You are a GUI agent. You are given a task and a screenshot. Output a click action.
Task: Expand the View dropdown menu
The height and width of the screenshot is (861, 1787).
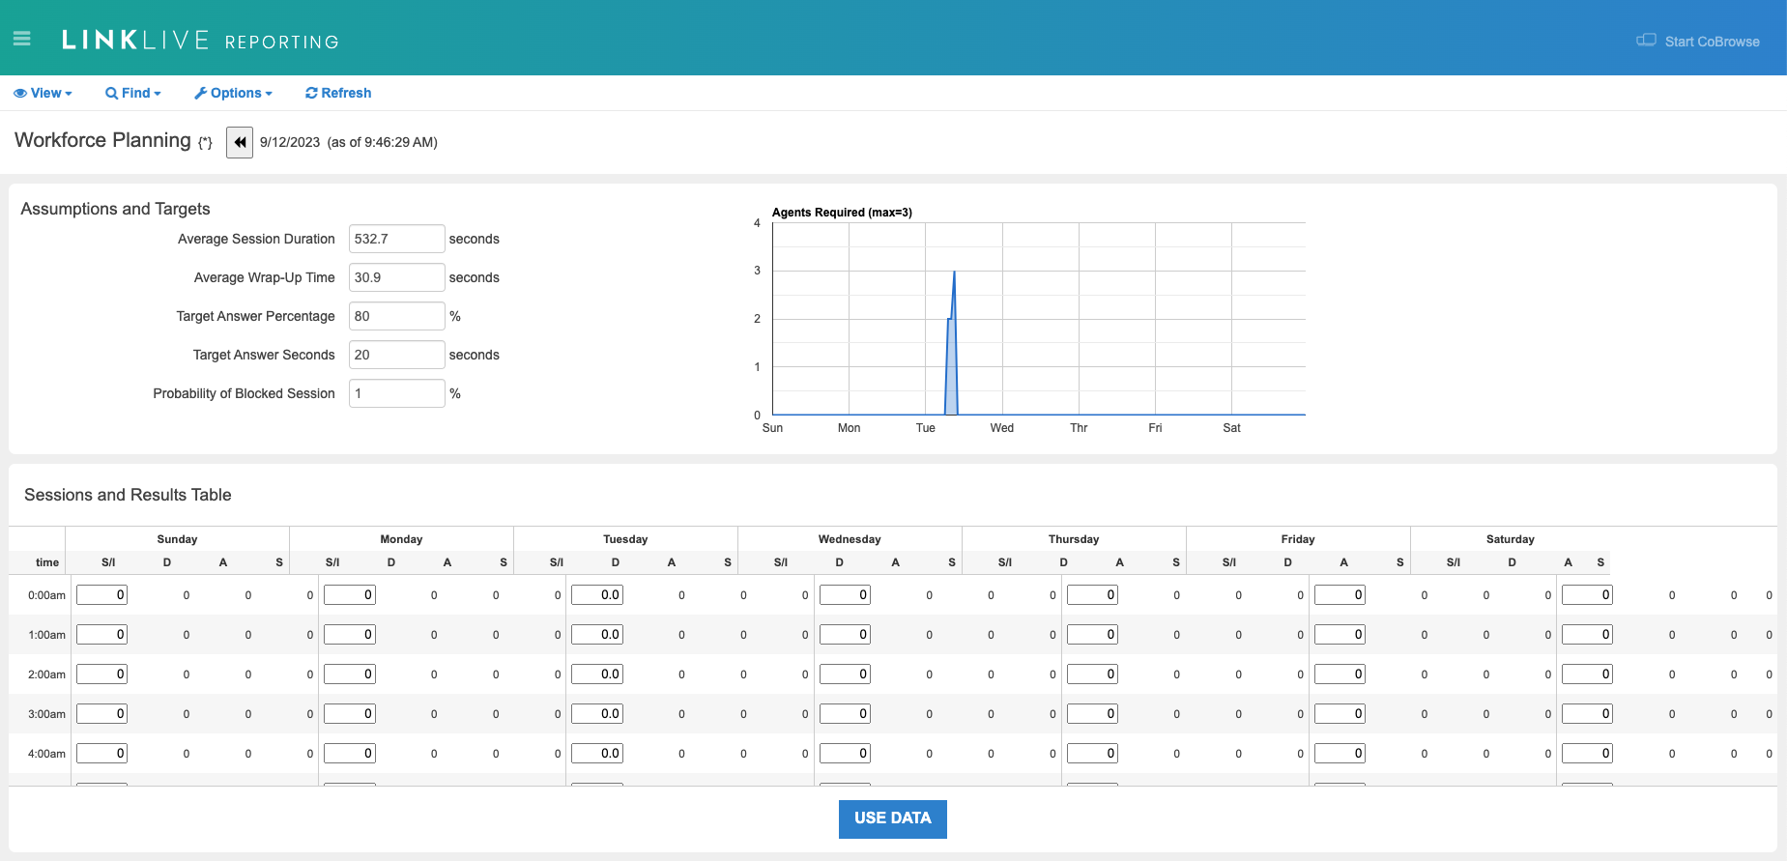[43, 93]
